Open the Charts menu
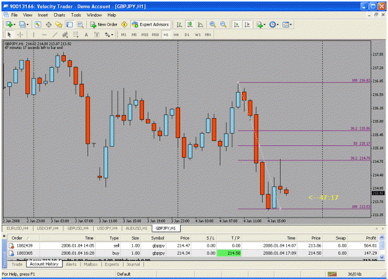The width and height of the screenshot is (388, 279). point(60,15)
